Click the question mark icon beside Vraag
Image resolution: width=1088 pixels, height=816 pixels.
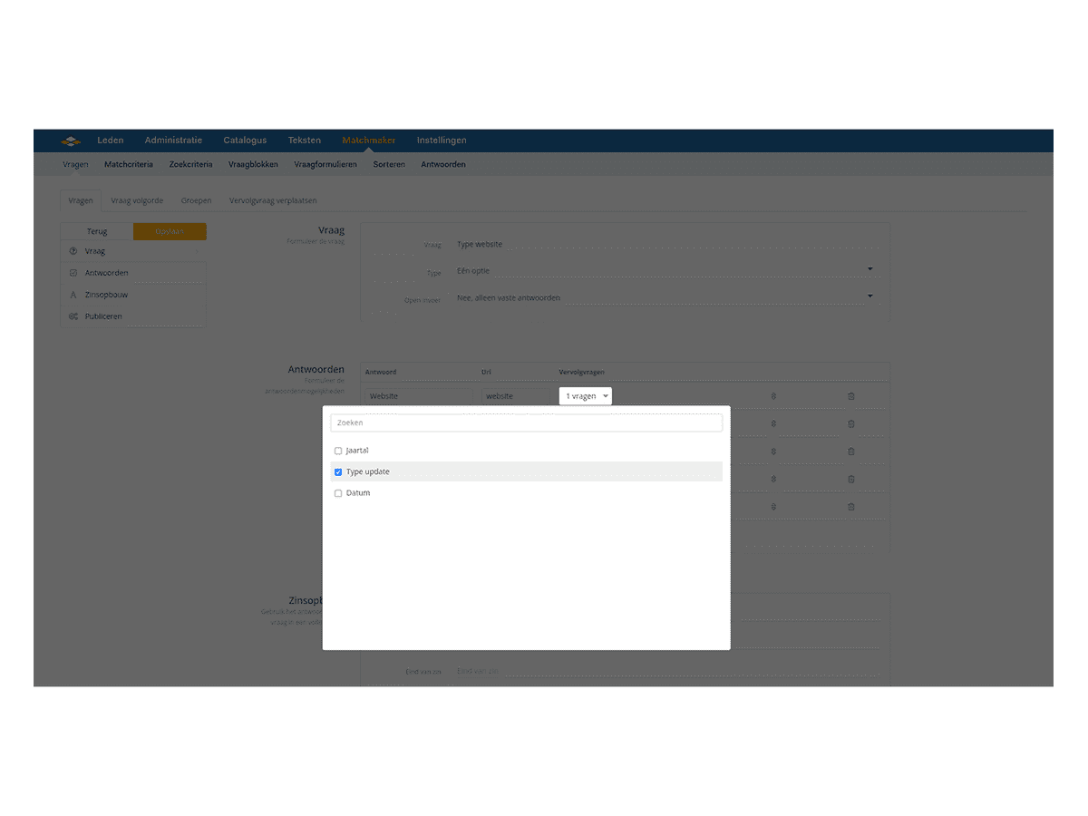coord(73,251)
